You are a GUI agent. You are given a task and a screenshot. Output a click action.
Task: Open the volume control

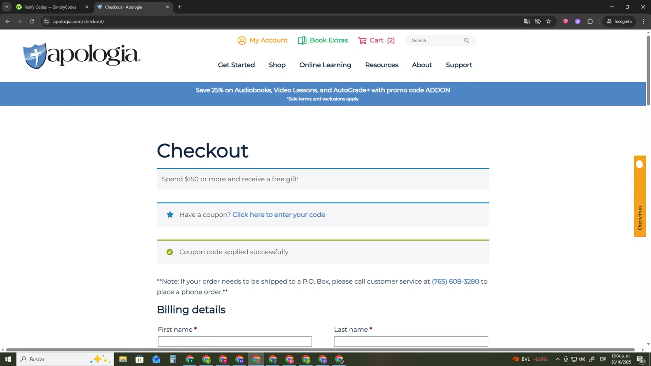coord(582,359)
